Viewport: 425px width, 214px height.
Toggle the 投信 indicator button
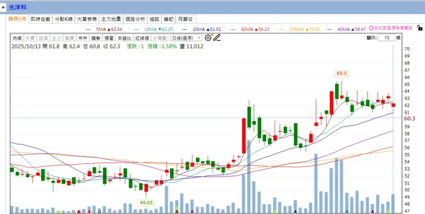point(43,38)
